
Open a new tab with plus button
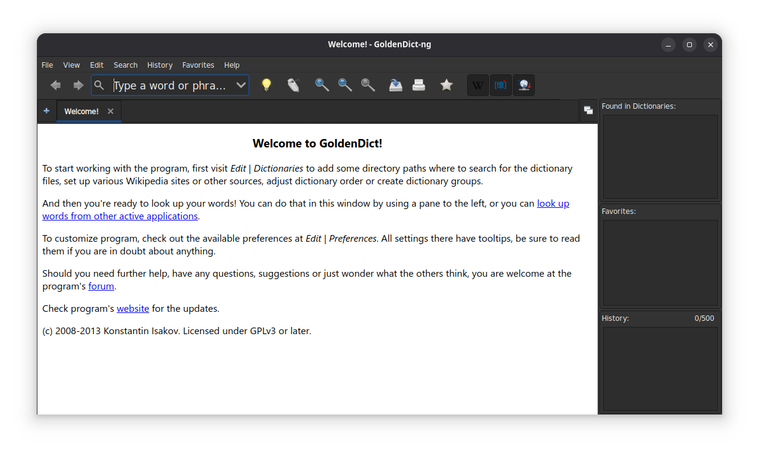tap(47, 111)
